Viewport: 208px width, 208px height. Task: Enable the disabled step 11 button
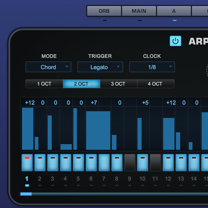pos(155,163)
